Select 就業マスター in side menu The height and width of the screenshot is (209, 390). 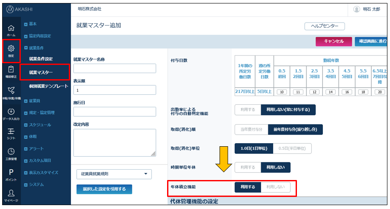41,72
